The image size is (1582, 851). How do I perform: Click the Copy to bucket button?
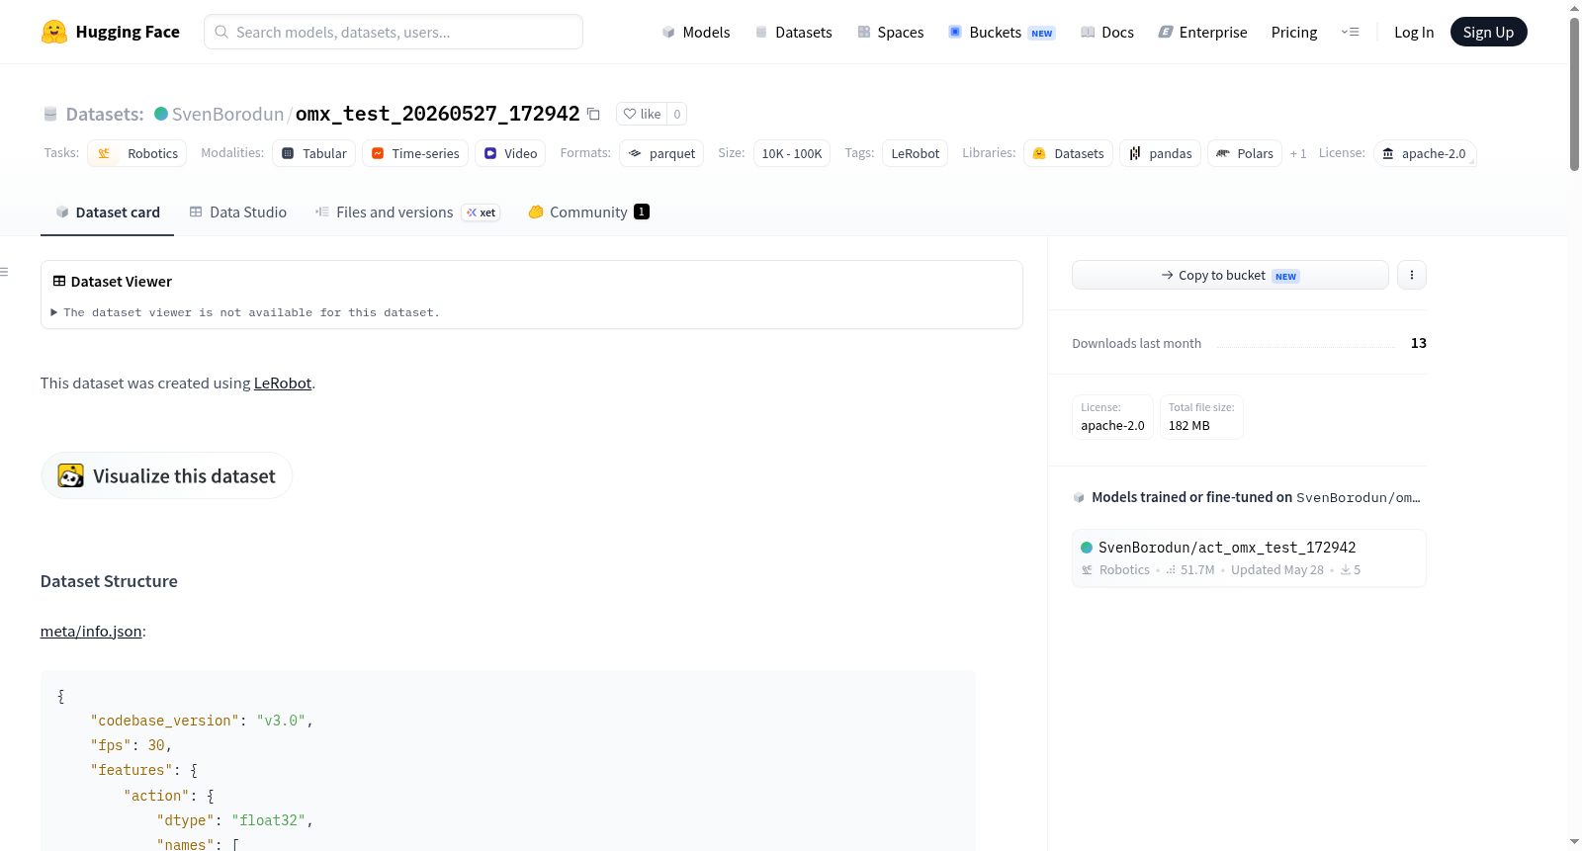(1230, 275)
